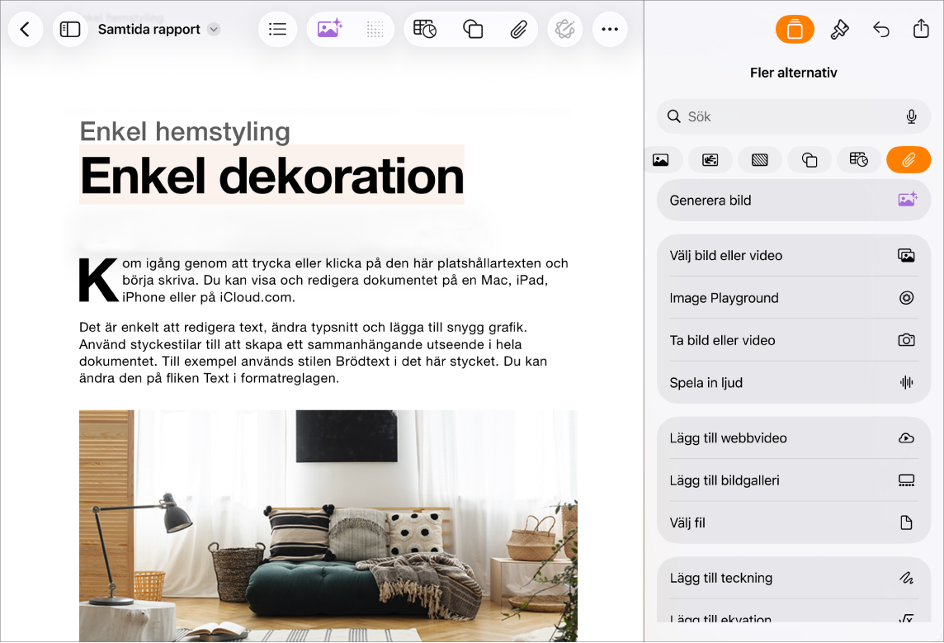Insert table or chart from toolbar
The image size is (944, 643).
click(425, 29)
